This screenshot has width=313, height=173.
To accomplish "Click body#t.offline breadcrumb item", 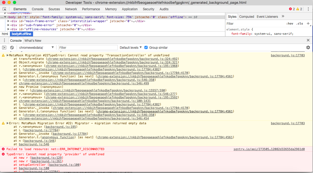I will (22, 34).
